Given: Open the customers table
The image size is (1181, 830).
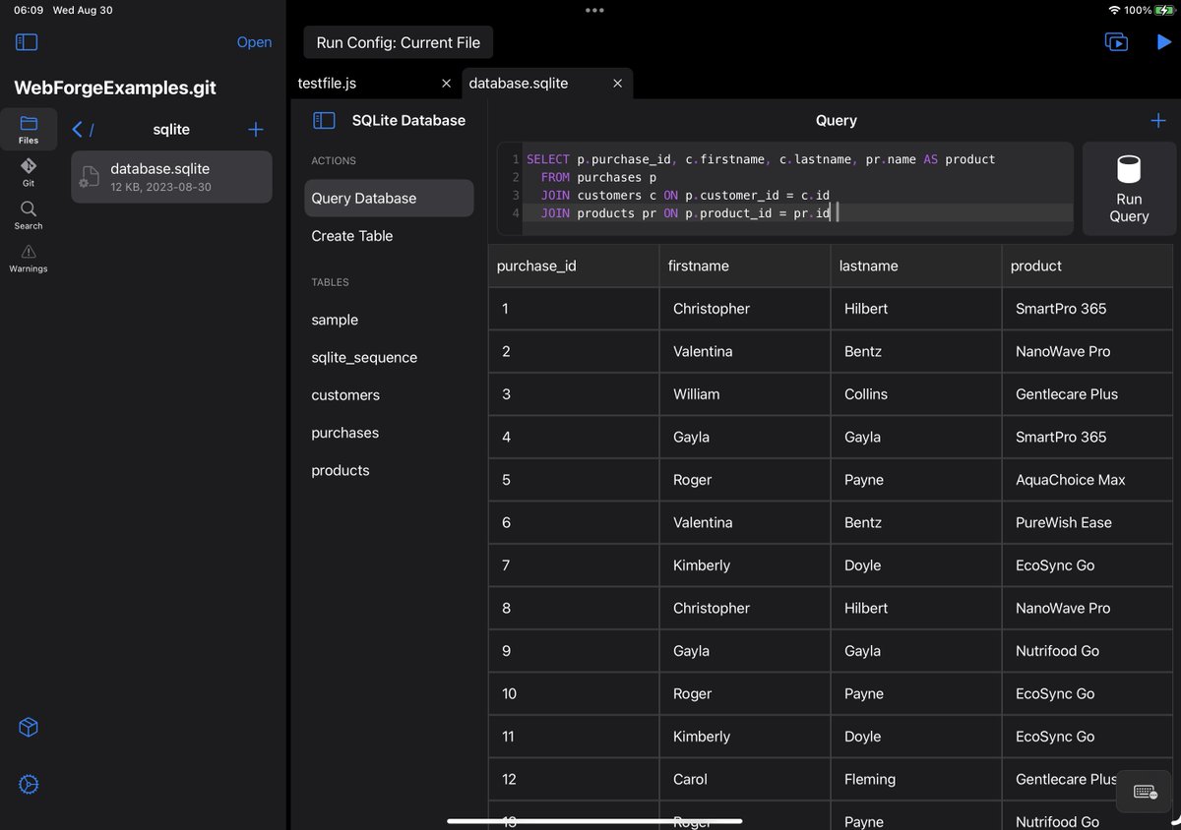Looking at the screenshot, I should pyautogui.click(x=389, y=395).
